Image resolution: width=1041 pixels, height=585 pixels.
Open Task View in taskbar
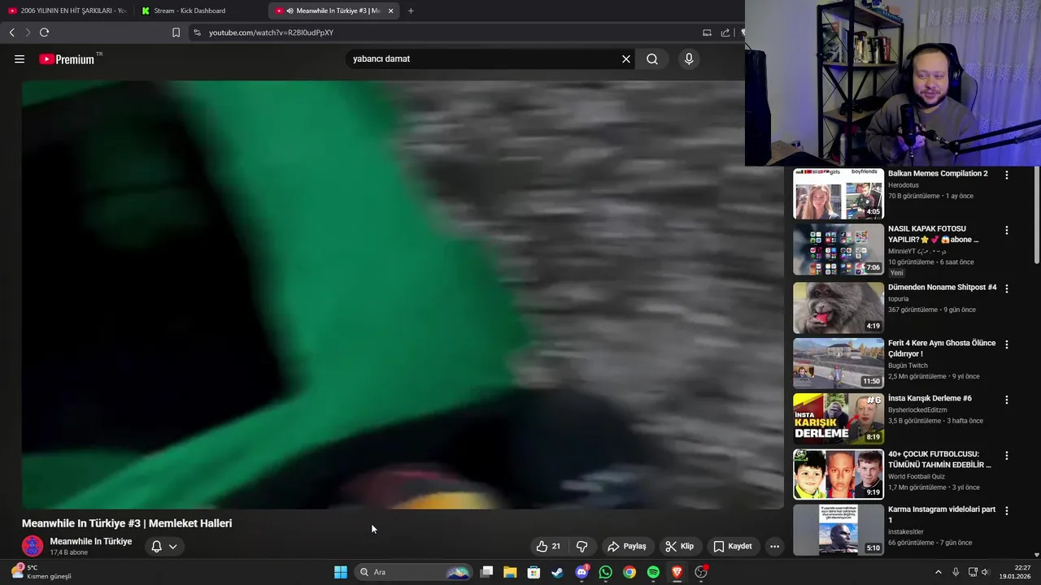[x=486, y=572]
